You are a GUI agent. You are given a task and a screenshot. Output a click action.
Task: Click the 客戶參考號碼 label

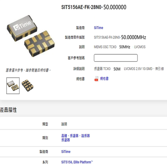[x=76, y=58]
